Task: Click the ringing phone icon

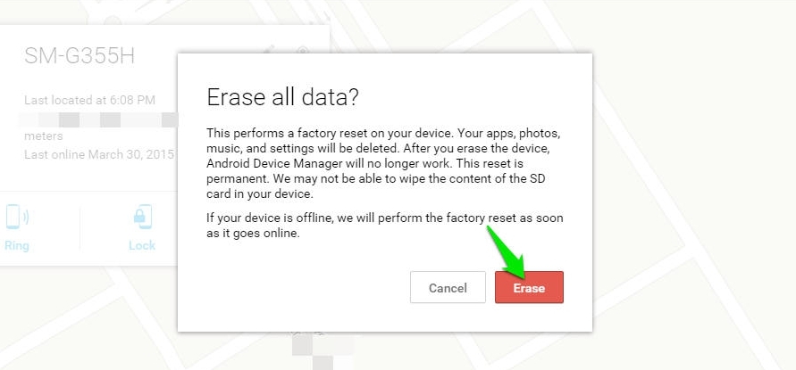Action: 17,217
